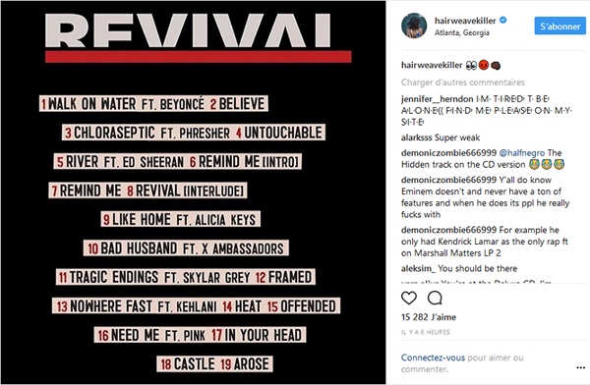Open demoniczombie666999 profile in first comment
Image resolution: width=590 pixels, height=385 pixels.
click(448, 153)
